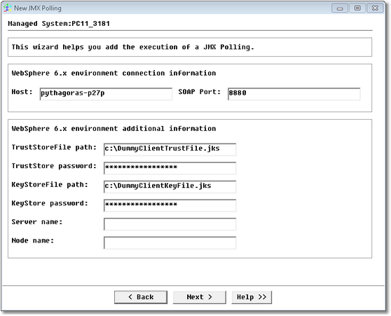Screen dimensions: 391x316
Task: Minimize the New JMX Polling window
Action: (x=340, y=8)
